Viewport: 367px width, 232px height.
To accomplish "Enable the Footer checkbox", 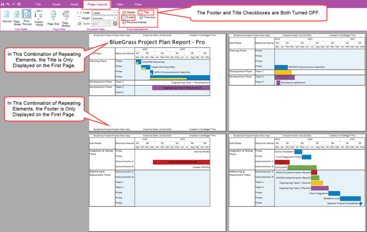I will click(124, 17).
